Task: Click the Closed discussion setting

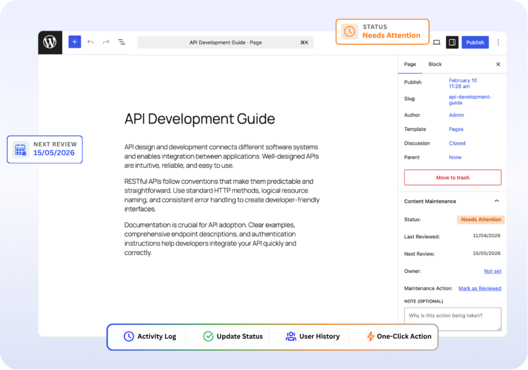Action: tap(457, 143)
